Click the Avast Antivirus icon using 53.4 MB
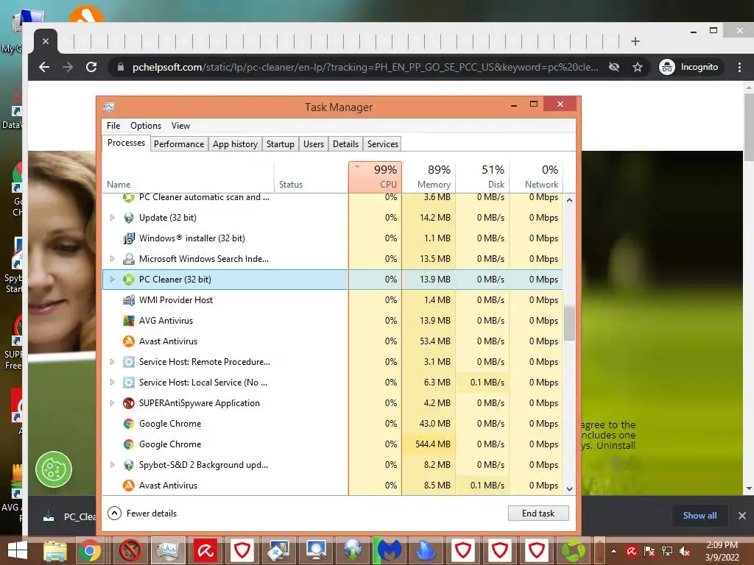The height and width of the screenshot is (565, 754). pos(128,341)
